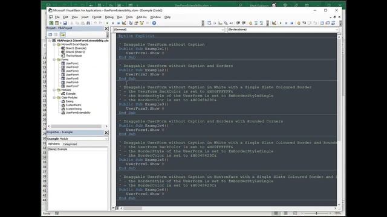Open the Add-Ins menu
The width and height of the screenshot is (387, 217).
tap(141, 17)
